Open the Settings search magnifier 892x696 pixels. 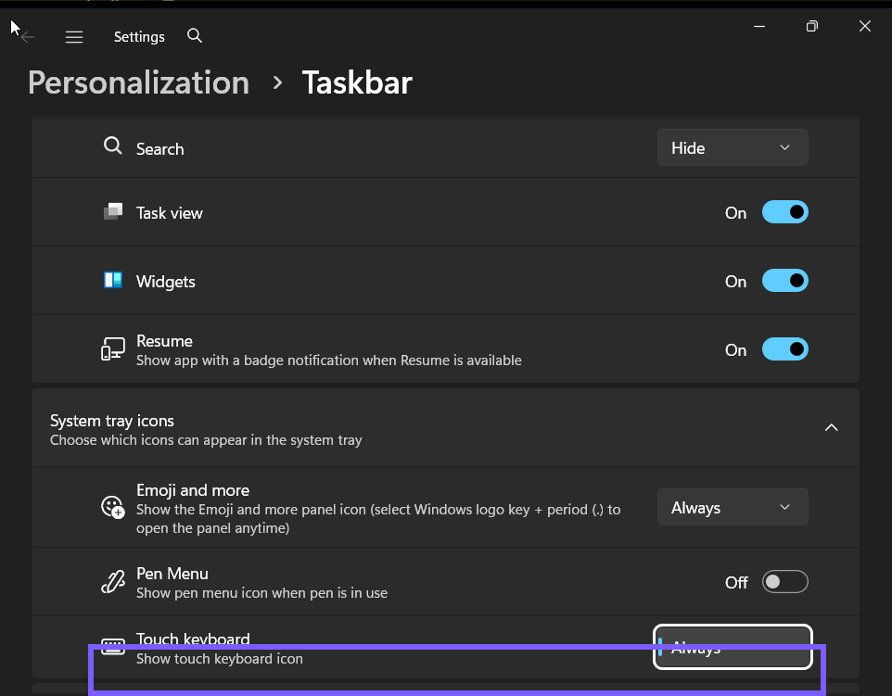(195, 36)
